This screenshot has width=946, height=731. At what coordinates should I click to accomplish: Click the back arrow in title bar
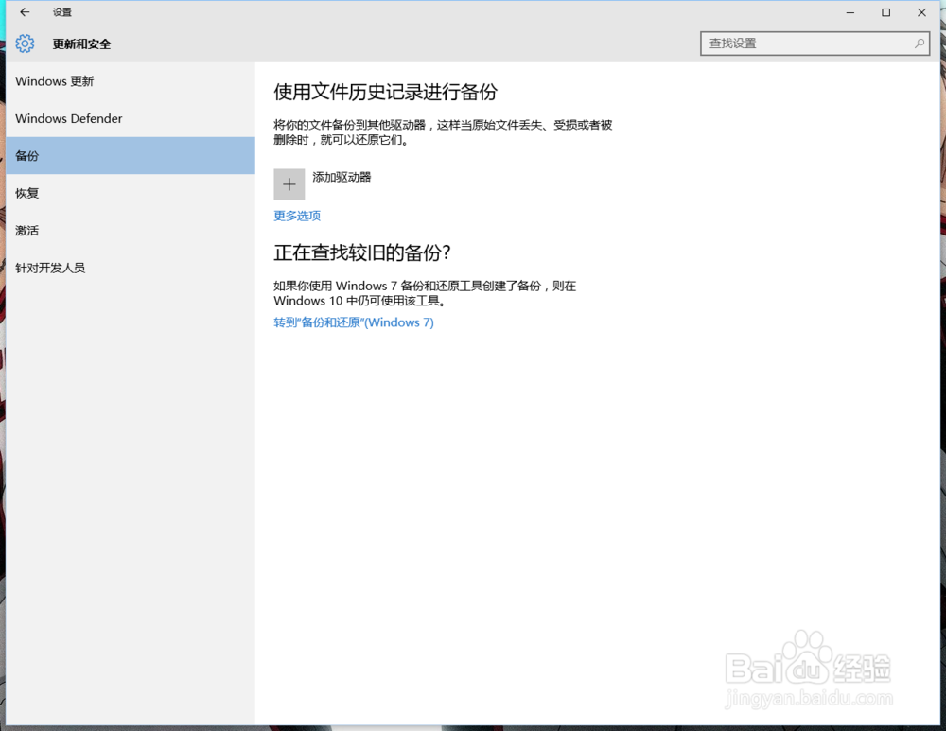(x=25, y=12)
